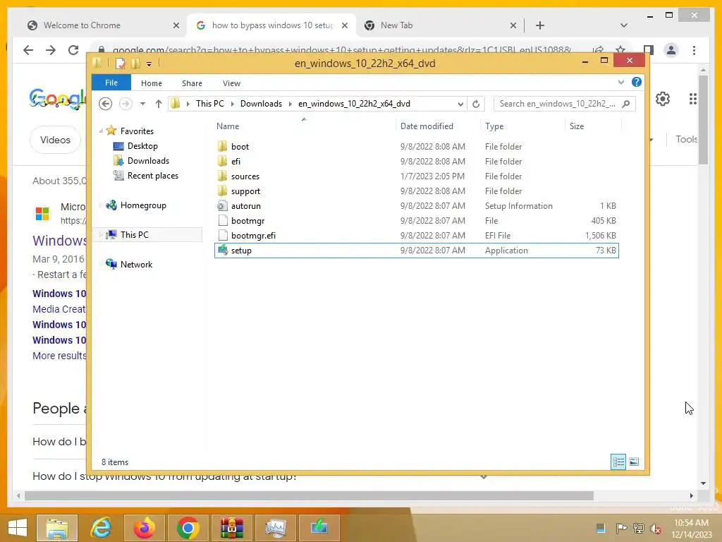Customize Quick Access Toolbar dropdown

(x=149, y=64)
